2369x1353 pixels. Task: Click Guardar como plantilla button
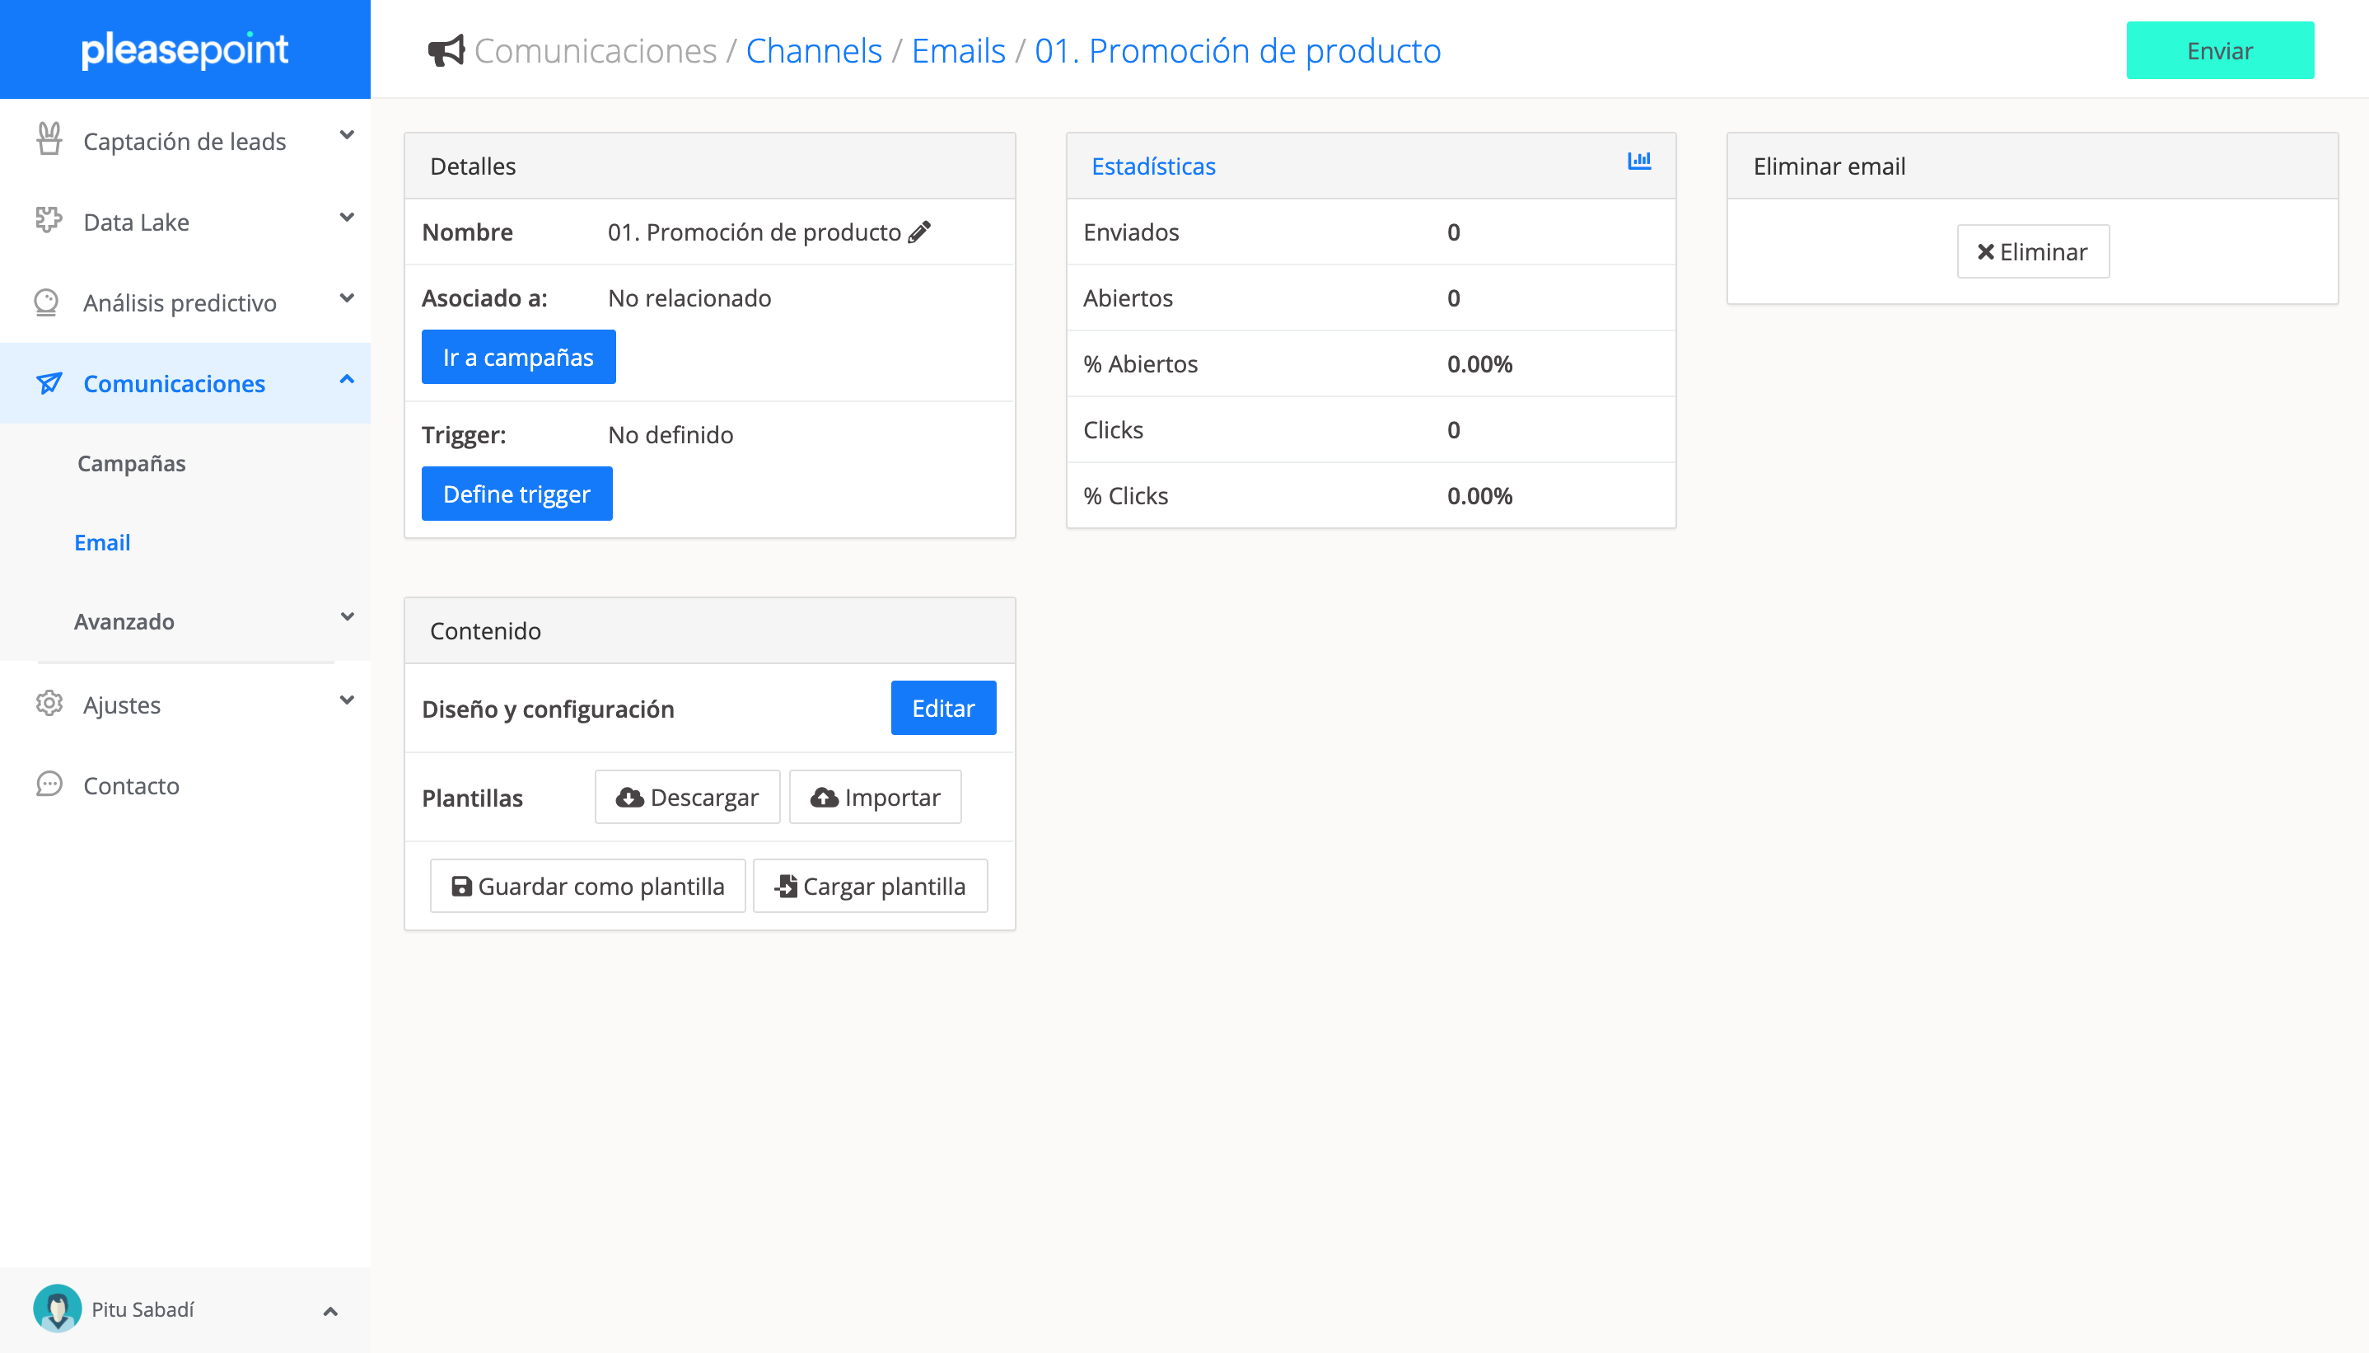click(x=587, y=886)
